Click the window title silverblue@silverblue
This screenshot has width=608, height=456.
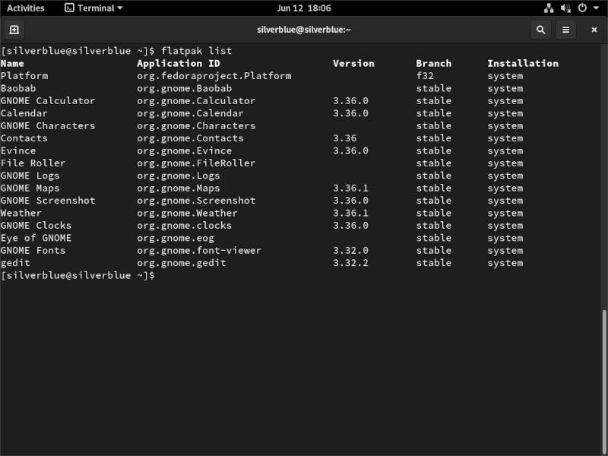[303, 30]
